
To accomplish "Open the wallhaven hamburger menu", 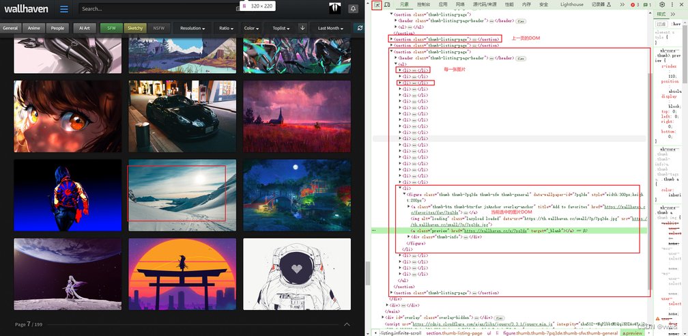I will coord(64,9).
